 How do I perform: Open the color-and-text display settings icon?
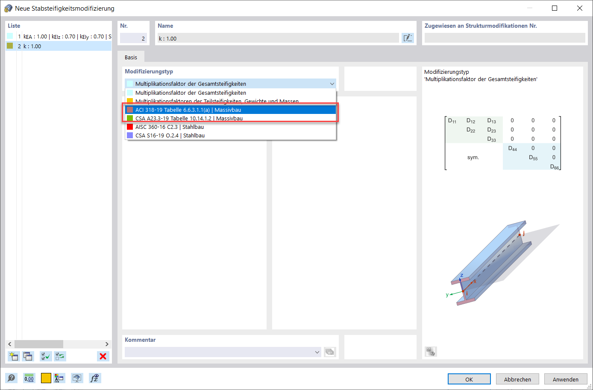60,378
